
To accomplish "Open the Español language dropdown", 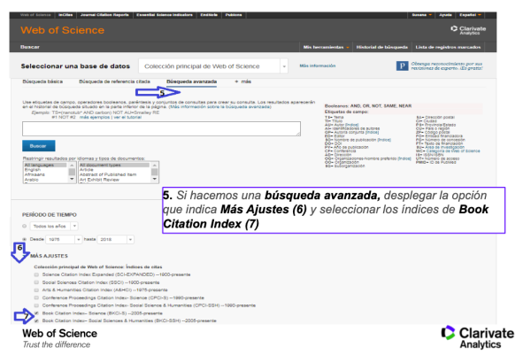I will click(470, 15).
